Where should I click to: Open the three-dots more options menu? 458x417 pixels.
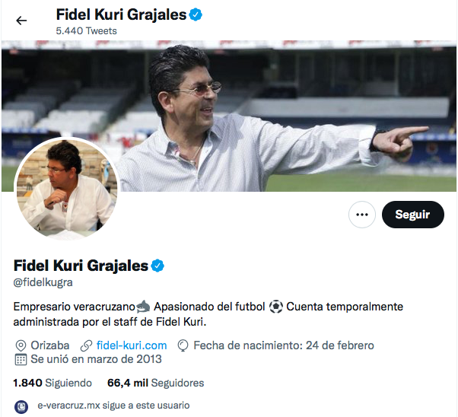362,215
